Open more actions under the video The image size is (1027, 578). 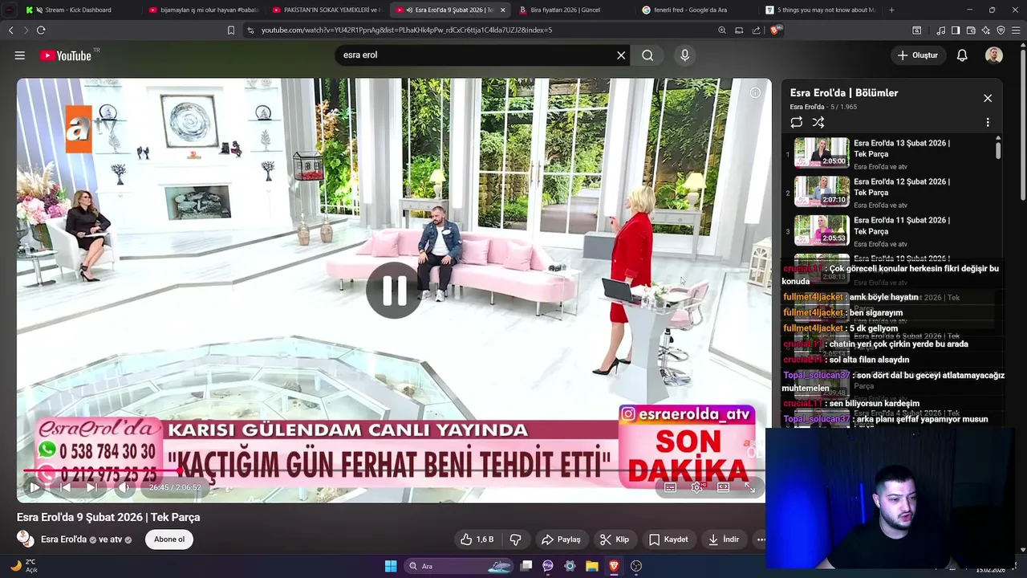[x=761, y=539]
